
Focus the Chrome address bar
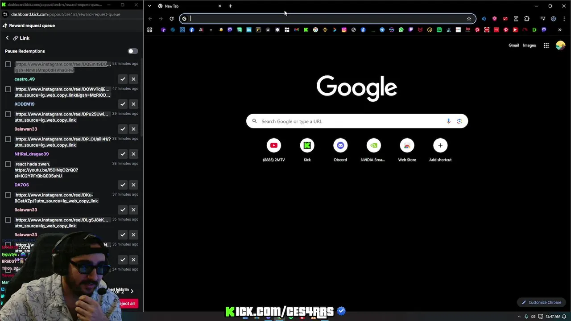pos(328,19)
